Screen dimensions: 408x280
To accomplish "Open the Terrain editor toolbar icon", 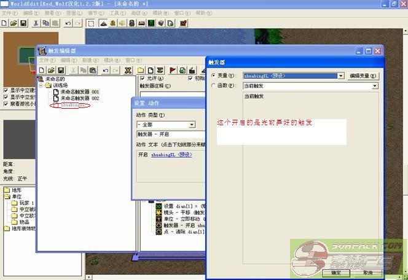I will (x=103, y=23).
